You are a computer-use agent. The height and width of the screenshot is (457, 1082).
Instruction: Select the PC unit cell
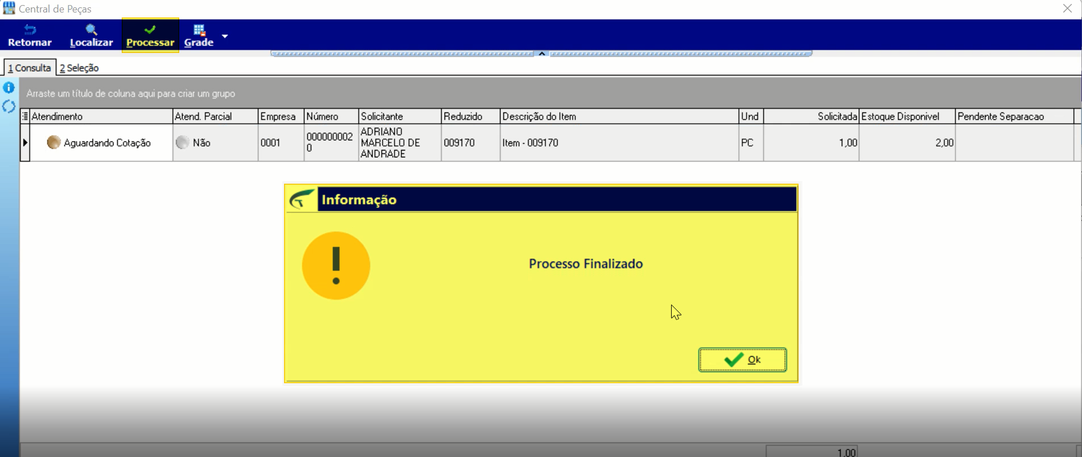pos(751,143)
